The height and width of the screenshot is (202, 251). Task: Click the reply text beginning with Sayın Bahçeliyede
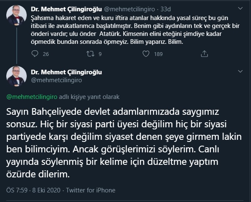click(x=117, y=142)
